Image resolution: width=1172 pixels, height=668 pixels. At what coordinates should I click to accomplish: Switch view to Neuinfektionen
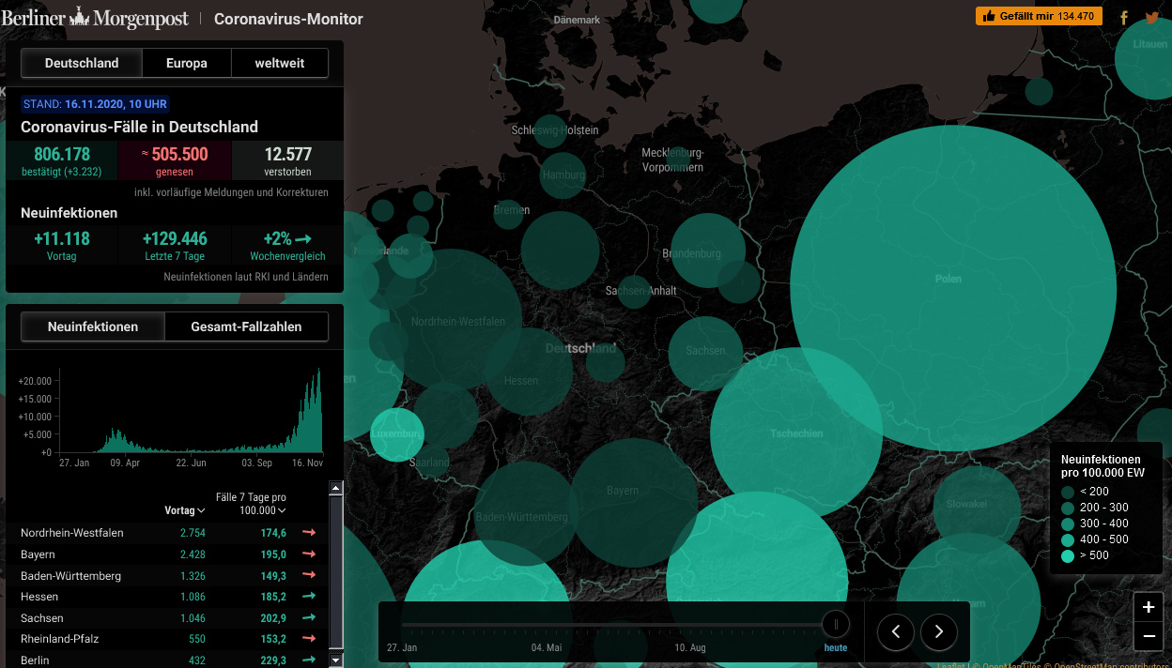coord(93,326)
